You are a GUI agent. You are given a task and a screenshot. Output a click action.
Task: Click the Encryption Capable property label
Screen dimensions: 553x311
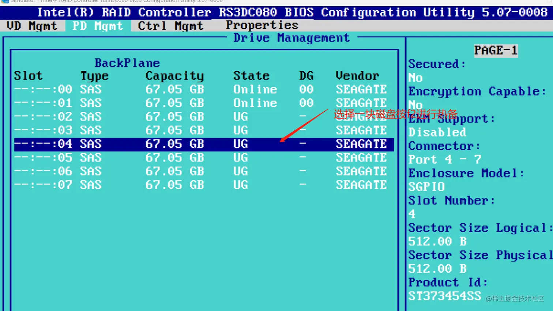click(477, 92)
